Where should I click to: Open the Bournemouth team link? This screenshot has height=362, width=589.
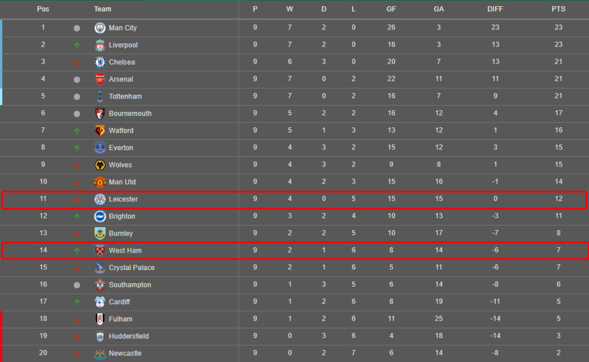point(130,114)
